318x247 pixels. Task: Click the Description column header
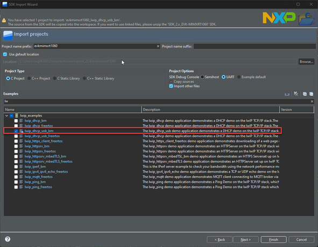coord(210,110)
